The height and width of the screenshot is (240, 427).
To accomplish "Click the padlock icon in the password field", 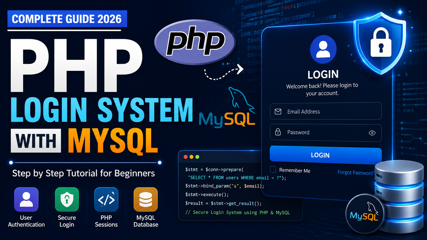I will click(278, 132).
